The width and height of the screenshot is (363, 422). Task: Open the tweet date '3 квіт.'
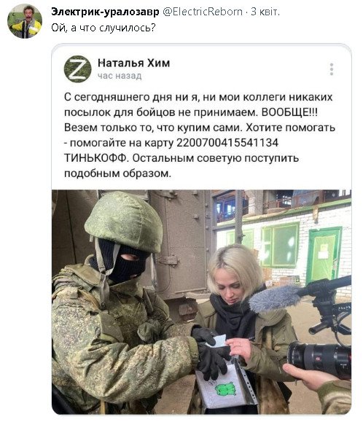point(265,12)
